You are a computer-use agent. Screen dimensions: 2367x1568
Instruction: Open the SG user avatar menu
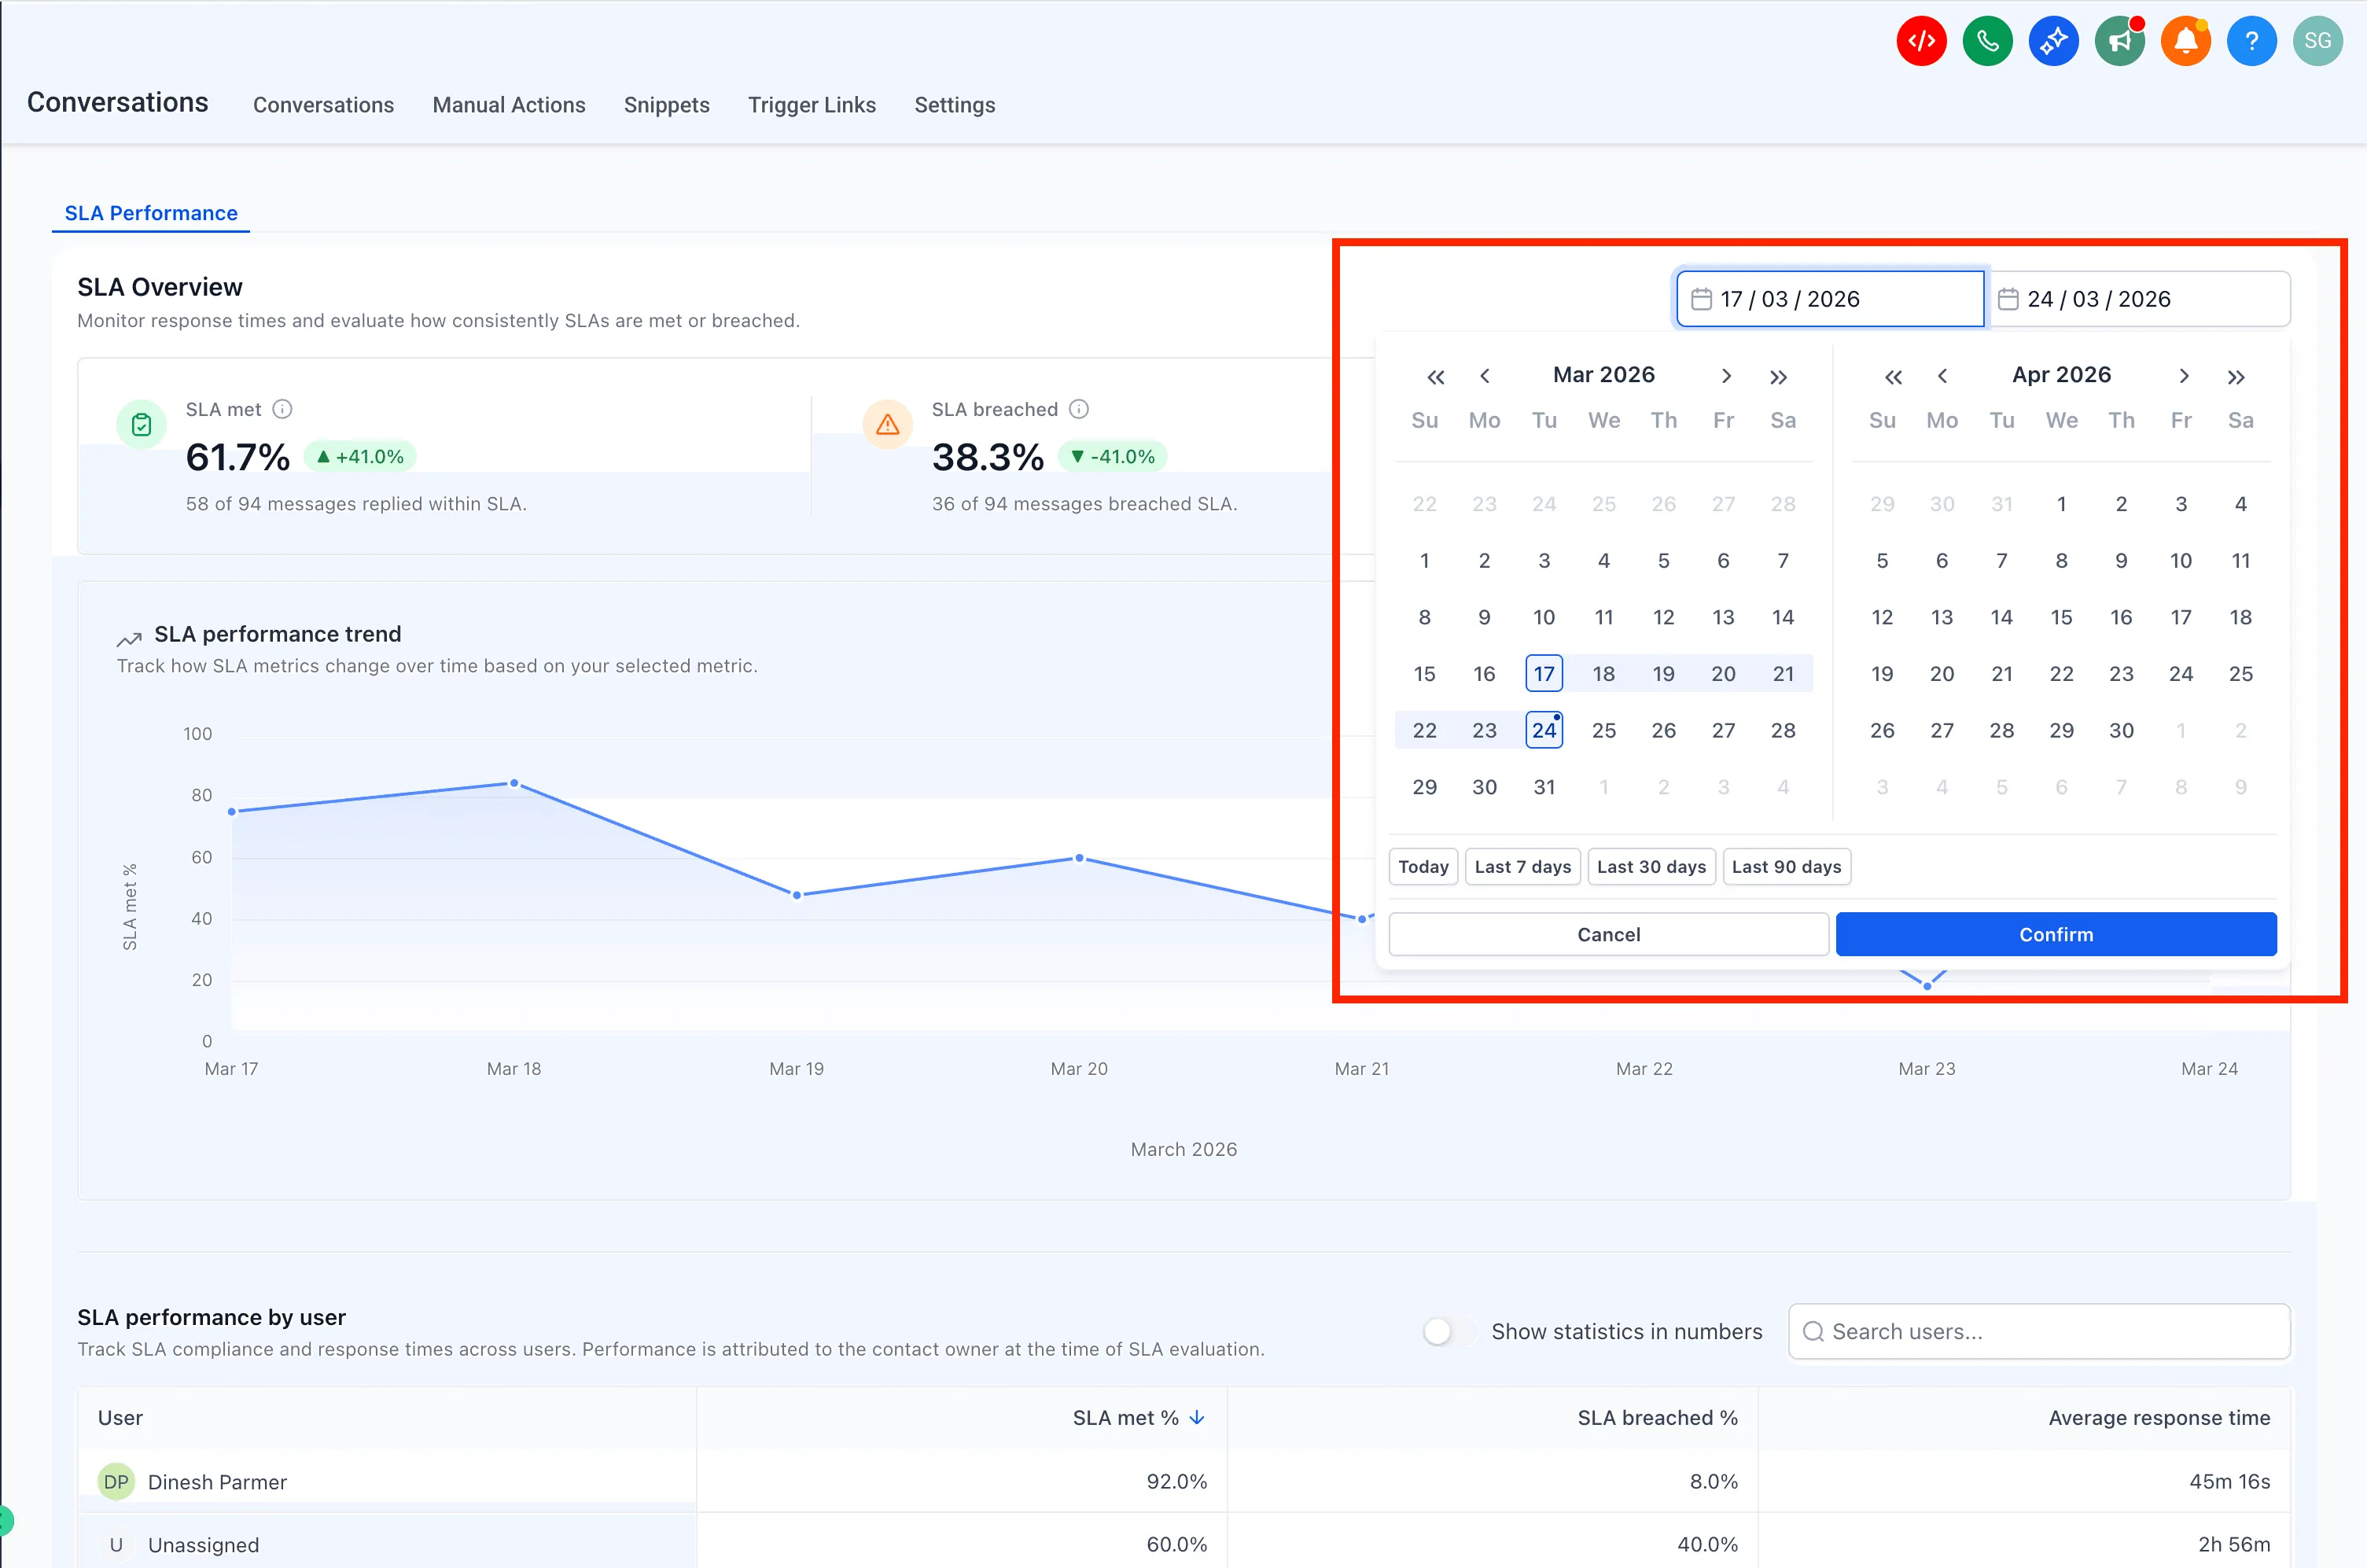[2317, 41]
